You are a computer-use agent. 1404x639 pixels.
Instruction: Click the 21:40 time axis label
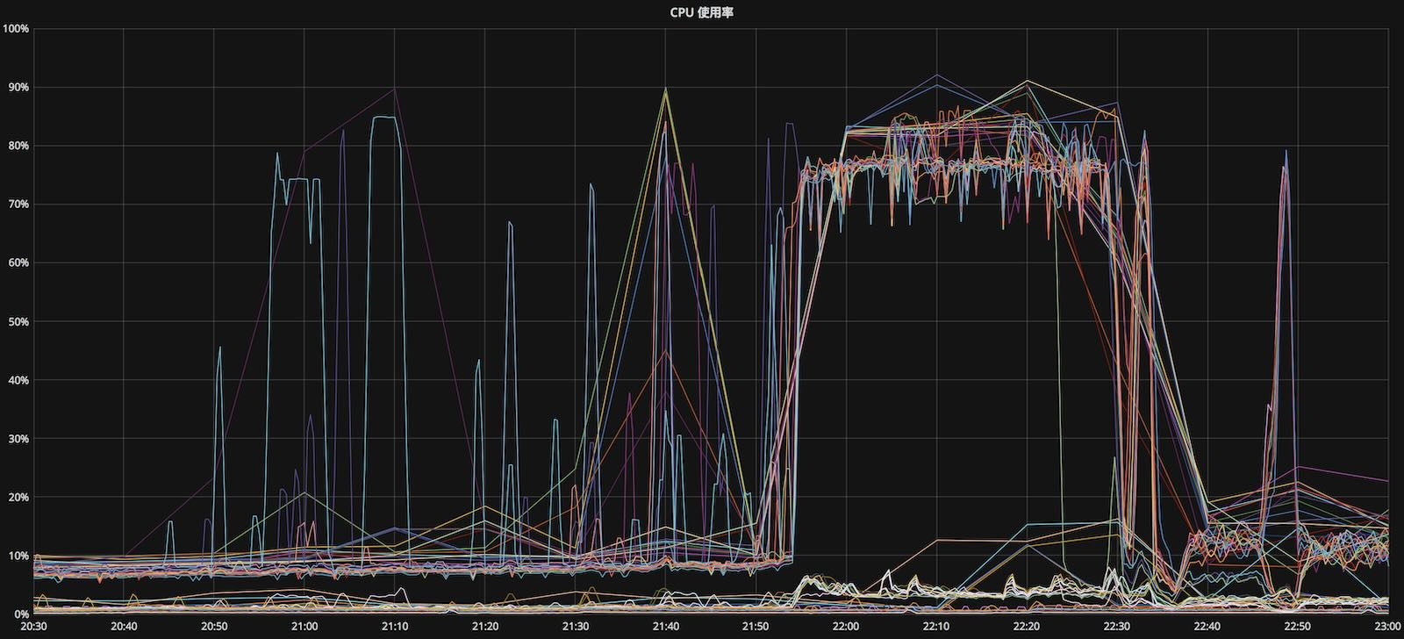(x=666, y=627)
